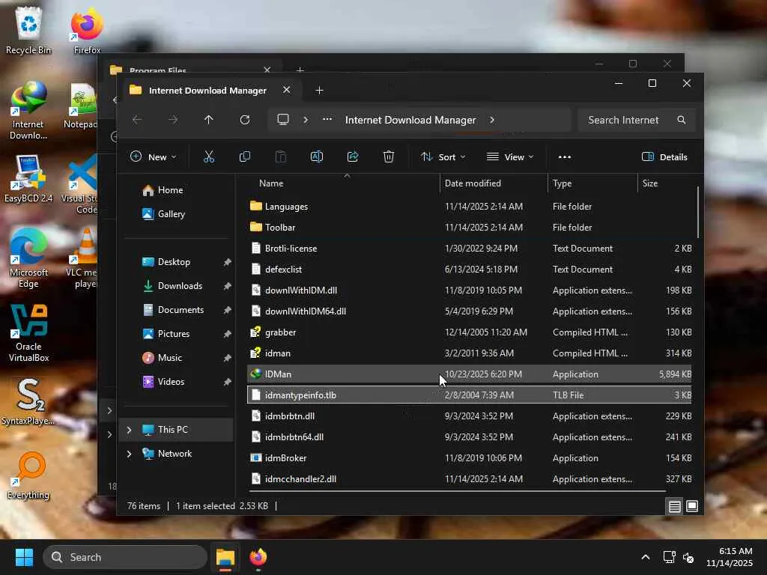The image size is (767, 575).
Task: Open the View dropdown
Action: coord(510,157)
